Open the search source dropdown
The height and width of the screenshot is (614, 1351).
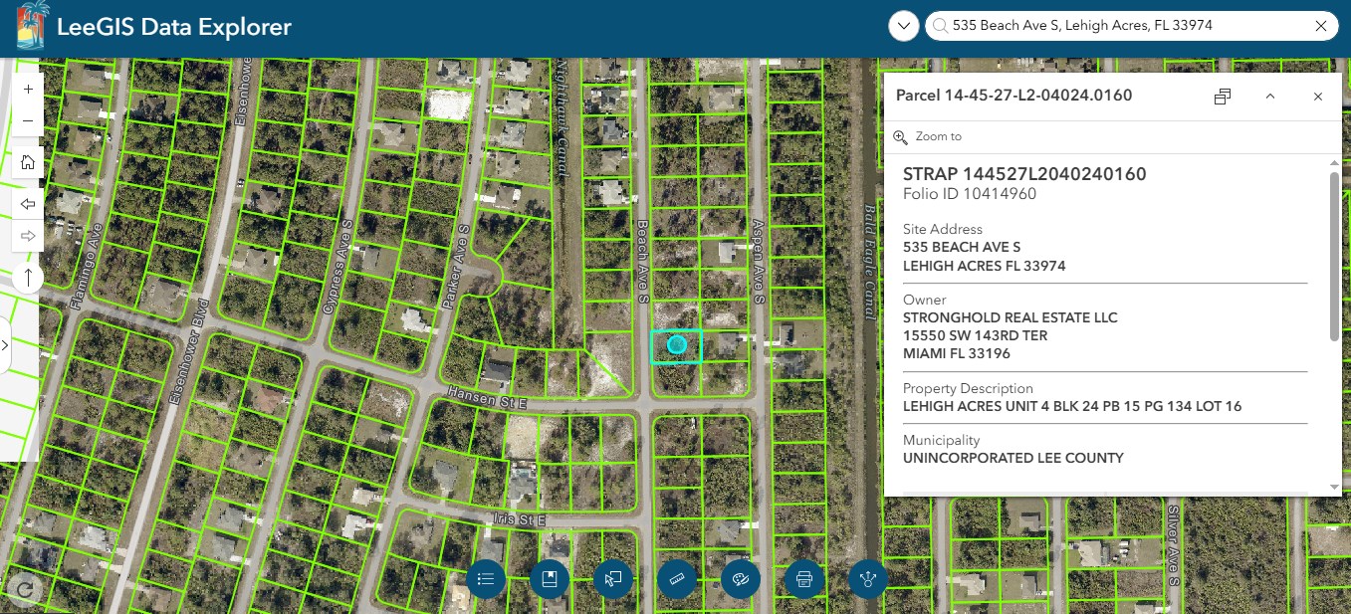(903, 26)
